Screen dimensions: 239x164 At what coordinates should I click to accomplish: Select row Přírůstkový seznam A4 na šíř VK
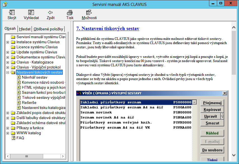[x=136, y=127]
